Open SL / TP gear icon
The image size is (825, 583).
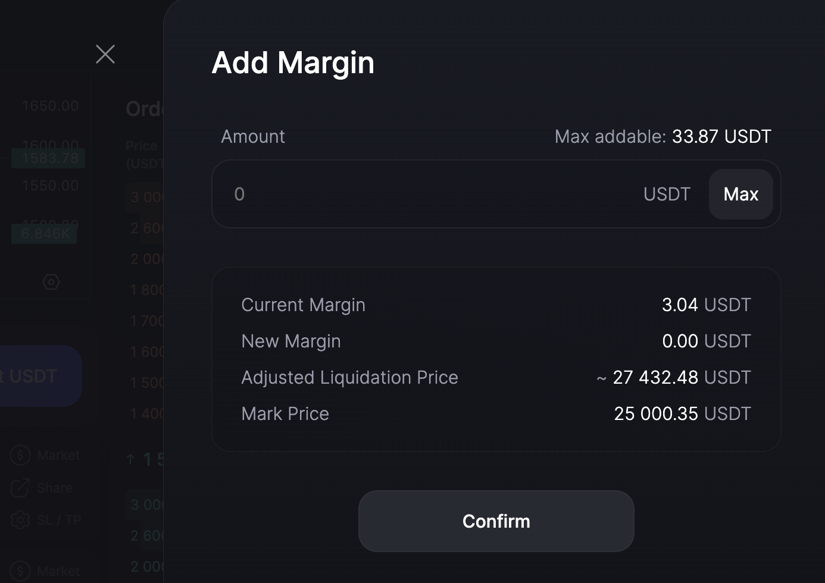click(20, 520)
